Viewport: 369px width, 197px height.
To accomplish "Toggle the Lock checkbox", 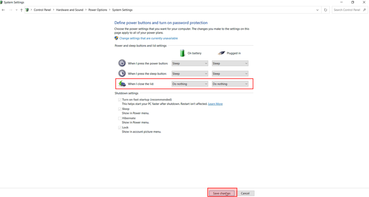I will click(x=120, y=128).
